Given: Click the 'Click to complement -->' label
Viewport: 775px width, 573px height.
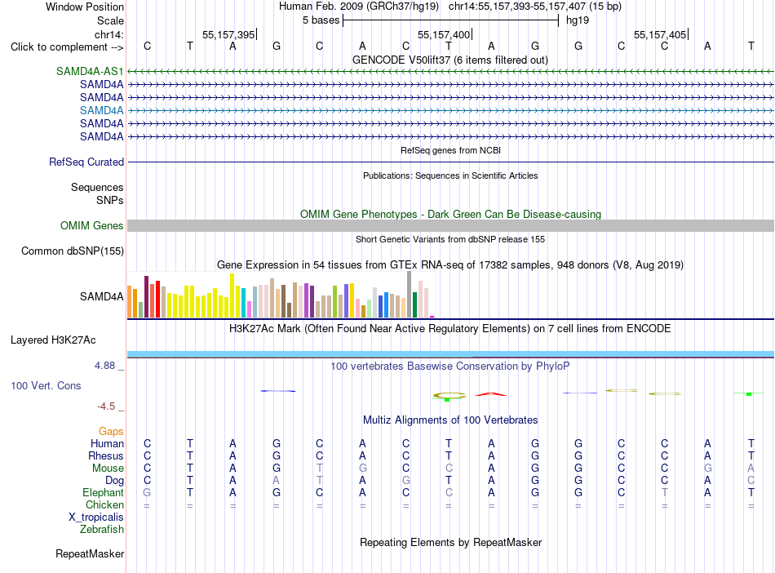Looking at the screenshot, I should coord(67,47).
